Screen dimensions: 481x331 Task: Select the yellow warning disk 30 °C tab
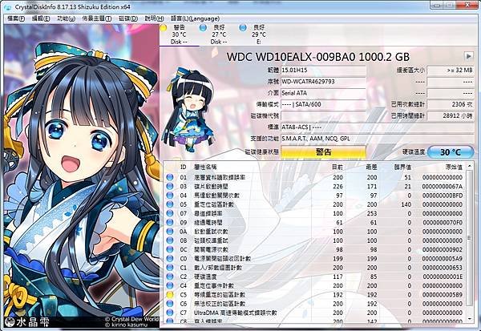click(x=179, y=34)
